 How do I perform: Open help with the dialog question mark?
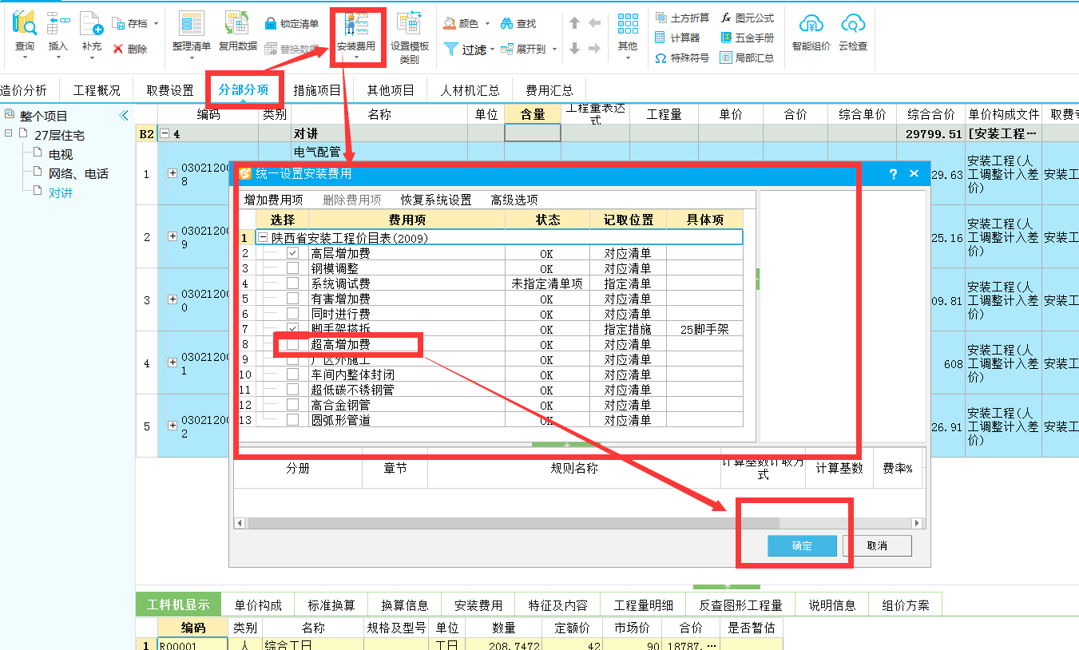[894, 173]
